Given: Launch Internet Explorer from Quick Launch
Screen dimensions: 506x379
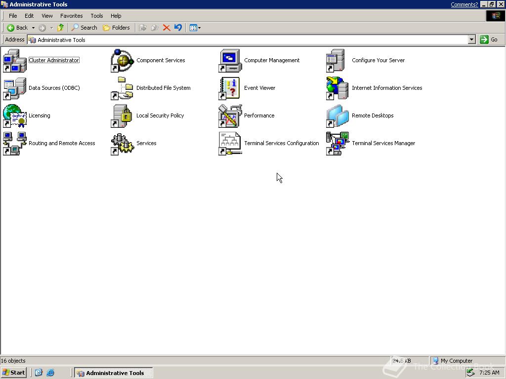Looking at the screenshot, I should (50, 373).
